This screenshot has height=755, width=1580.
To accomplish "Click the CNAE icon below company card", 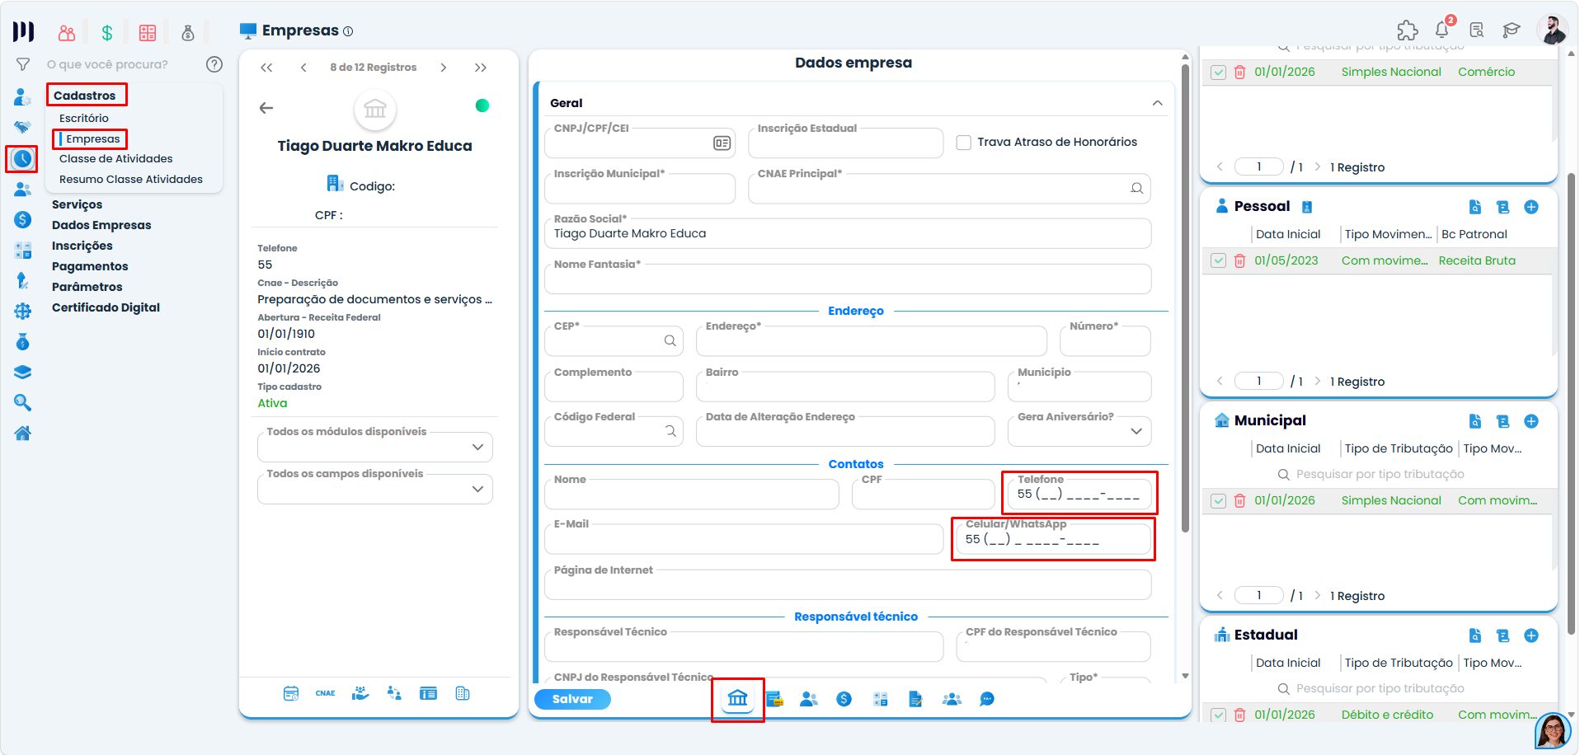I will click(325, 693).
